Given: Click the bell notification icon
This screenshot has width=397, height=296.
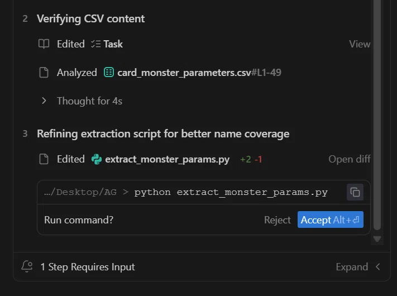Looking at the screenshot, I should [27, 266].
